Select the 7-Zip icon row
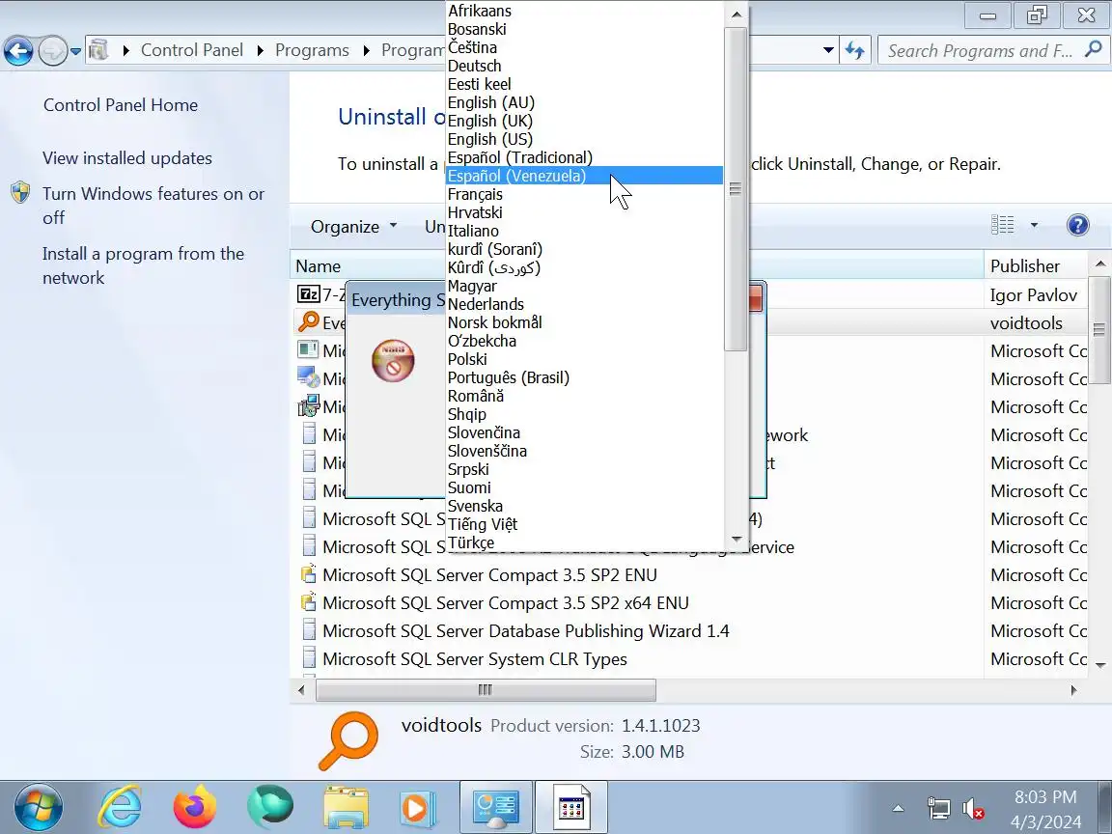 [309, 293]
